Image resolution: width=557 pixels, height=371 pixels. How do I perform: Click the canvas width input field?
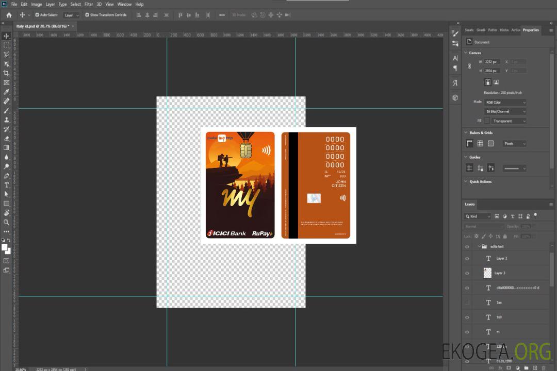point(492,62)
